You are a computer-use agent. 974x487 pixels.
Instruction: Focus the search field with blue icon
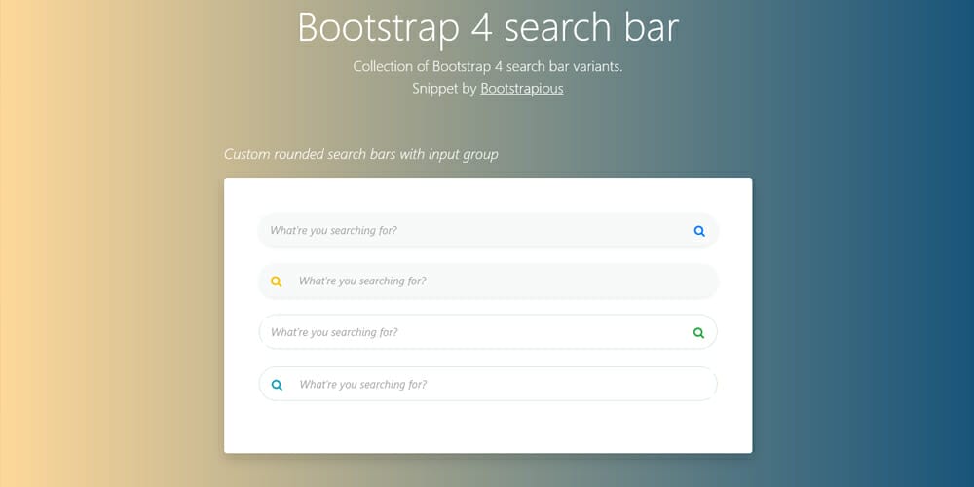click(x=488, y=231)
